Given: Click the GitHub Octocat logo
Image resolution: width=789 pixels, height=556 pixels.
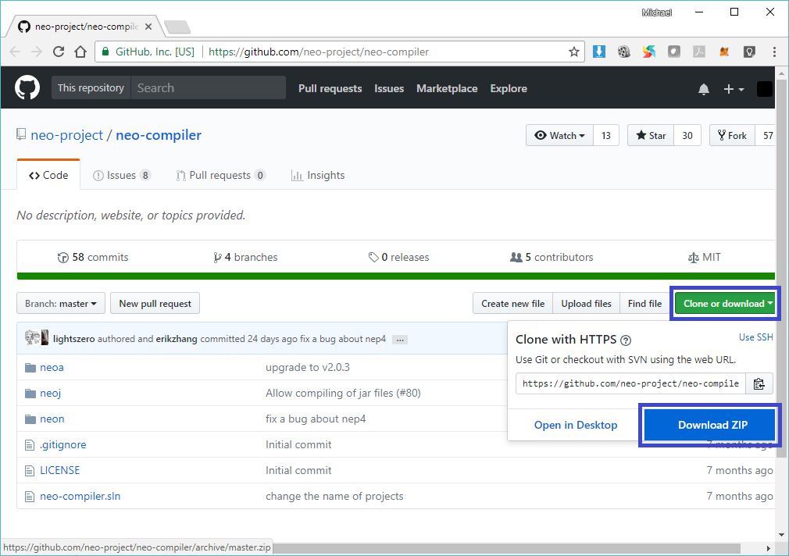Looking at the screenshot, I should click(x=27, y=87).
